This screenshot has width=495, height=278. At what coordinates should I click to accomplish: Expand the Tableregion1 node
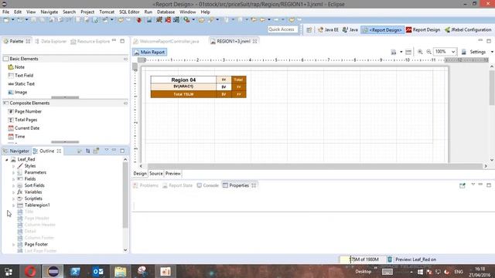click(x=14, y=205)
